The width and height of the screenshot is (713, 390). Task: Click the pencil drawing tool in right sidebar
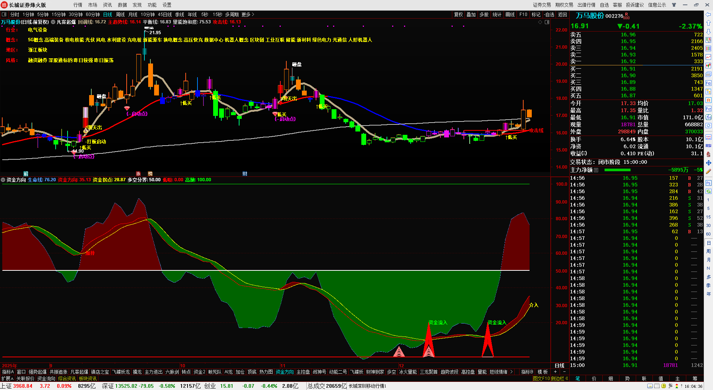pos(709,172)
